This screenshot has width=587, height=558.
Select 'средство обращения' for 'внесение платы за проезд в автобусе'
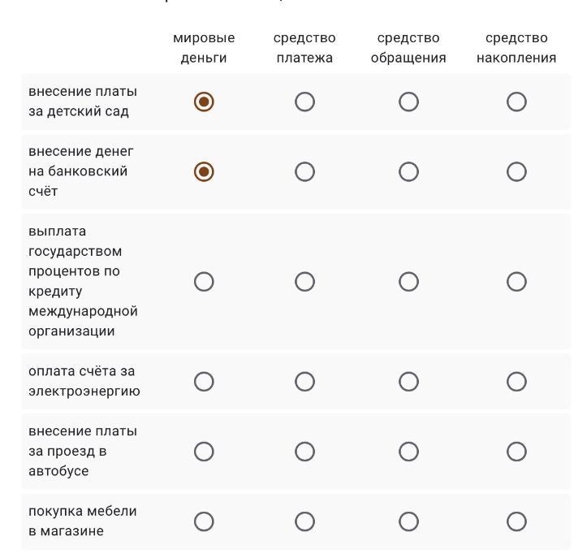(x=408, y=451)
